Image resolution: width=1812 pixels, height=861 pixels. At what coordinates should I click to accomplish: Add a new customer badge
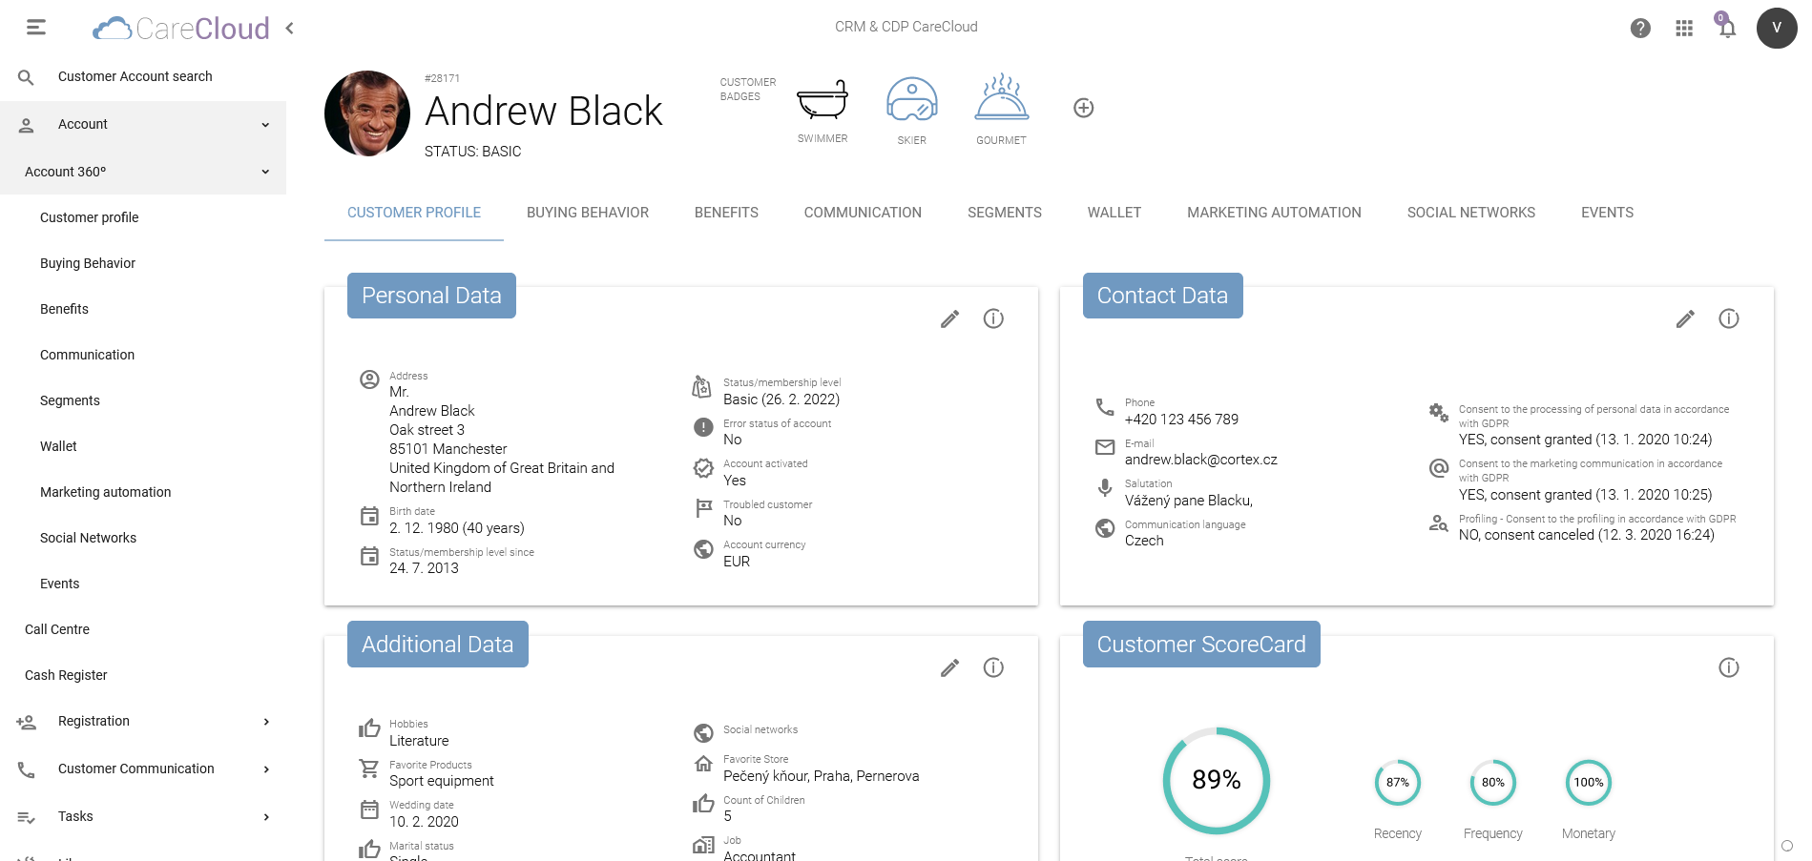1083,108
